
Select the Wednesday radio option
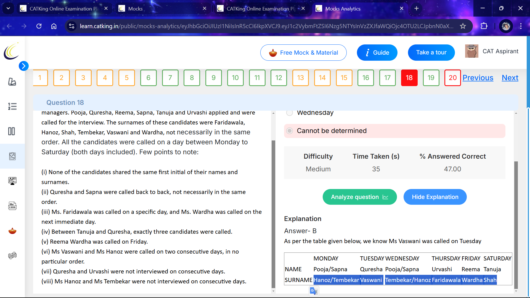290,113
